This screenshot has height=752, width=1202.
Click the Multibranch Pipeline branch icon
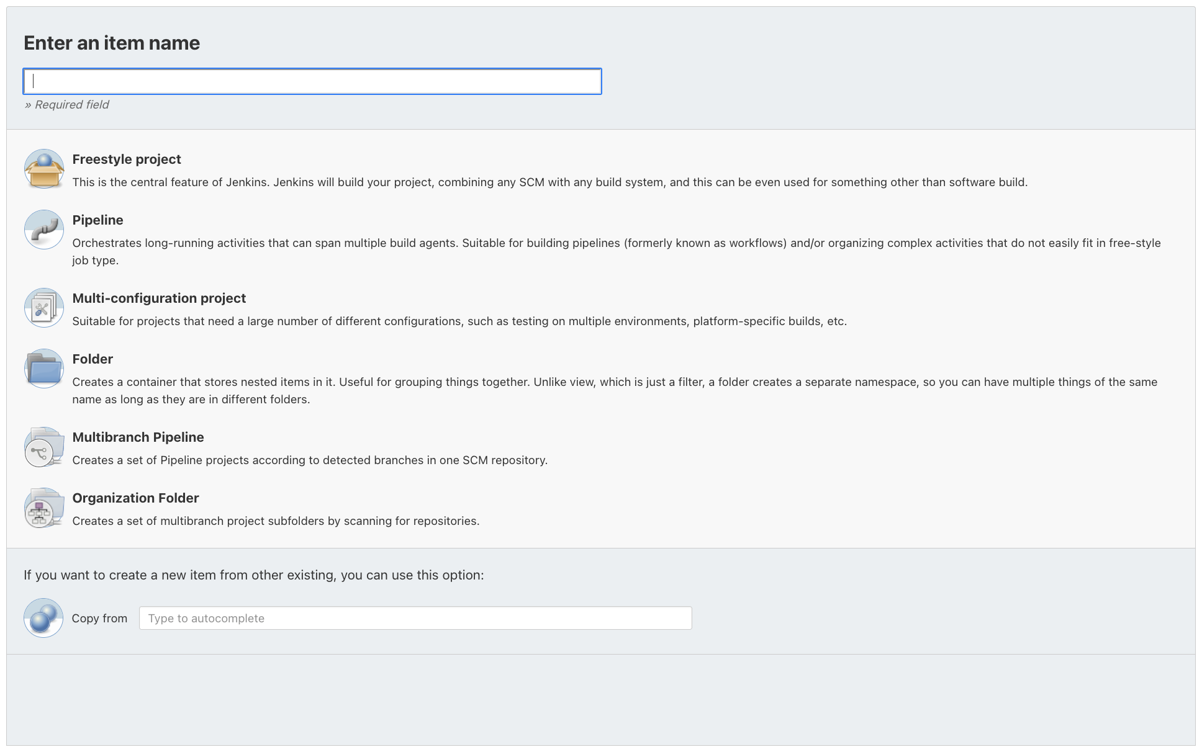(x=43, y=446)
